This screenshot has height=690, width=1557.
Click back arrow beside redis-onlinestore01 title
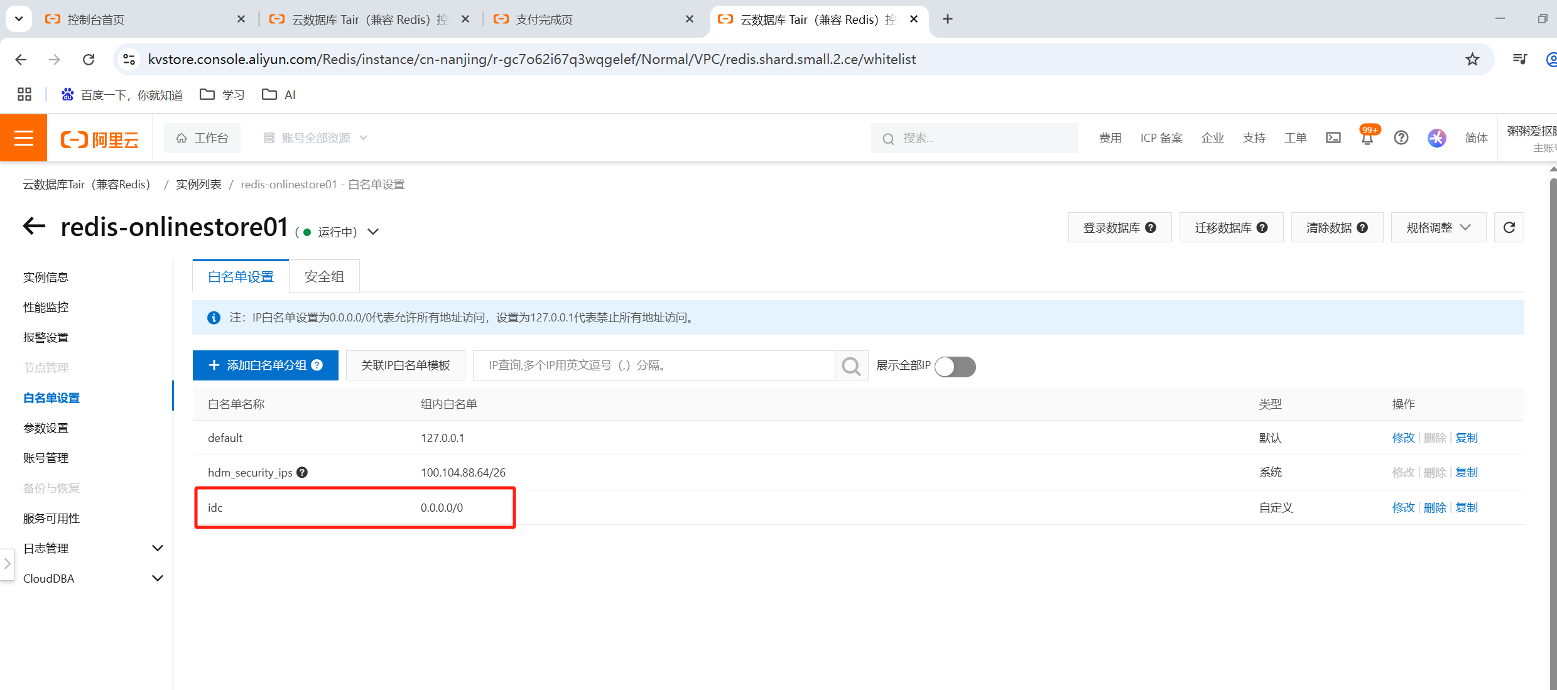click(x=34, y=226)
